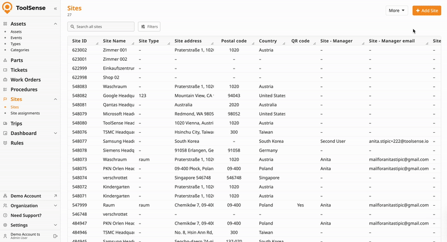
Task: Click the Organization people icon
Action: point(5,206)
